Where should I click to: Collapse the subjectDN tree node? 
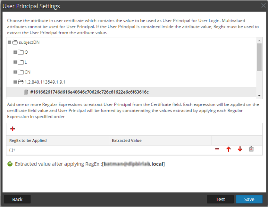point(10,42)
